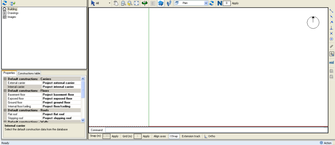Click the perpendicular snap icon
The image size is (335, 145).
331,28
